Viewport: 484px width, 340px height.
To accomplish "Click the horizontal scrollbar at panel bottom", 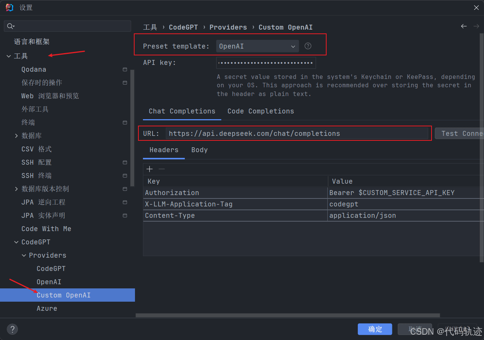I will (x=287, y=315).
